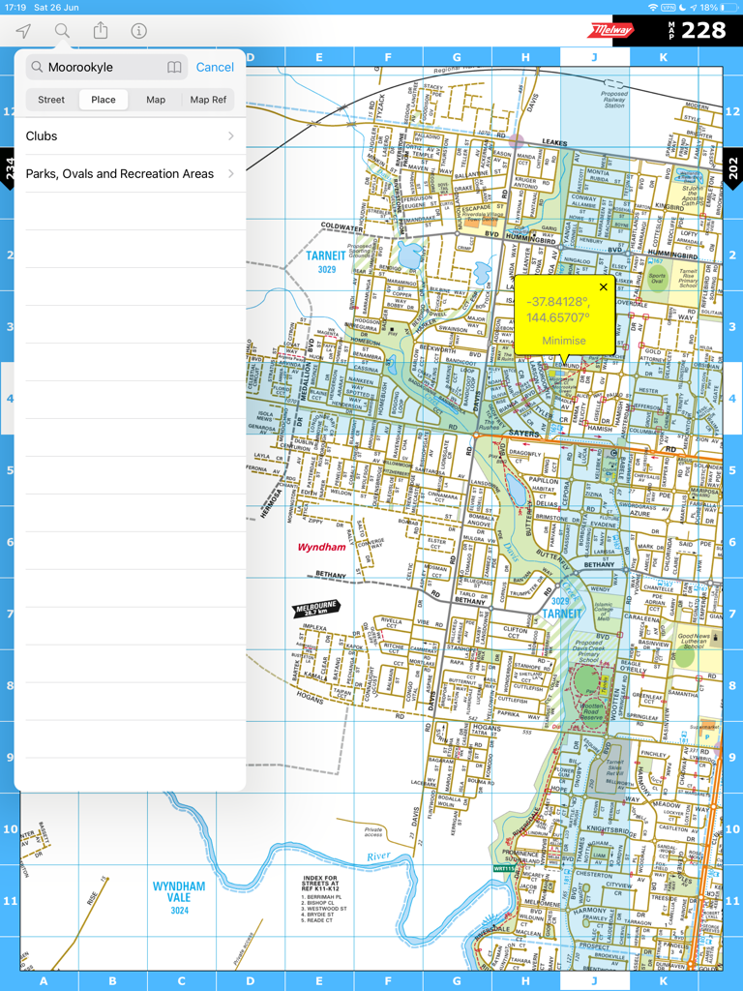Click the coordinates -37.84128 text

click(558, 310)
